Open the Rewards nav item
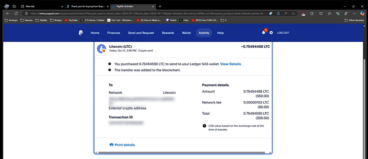The image size is (368, 159). [168, 33]
